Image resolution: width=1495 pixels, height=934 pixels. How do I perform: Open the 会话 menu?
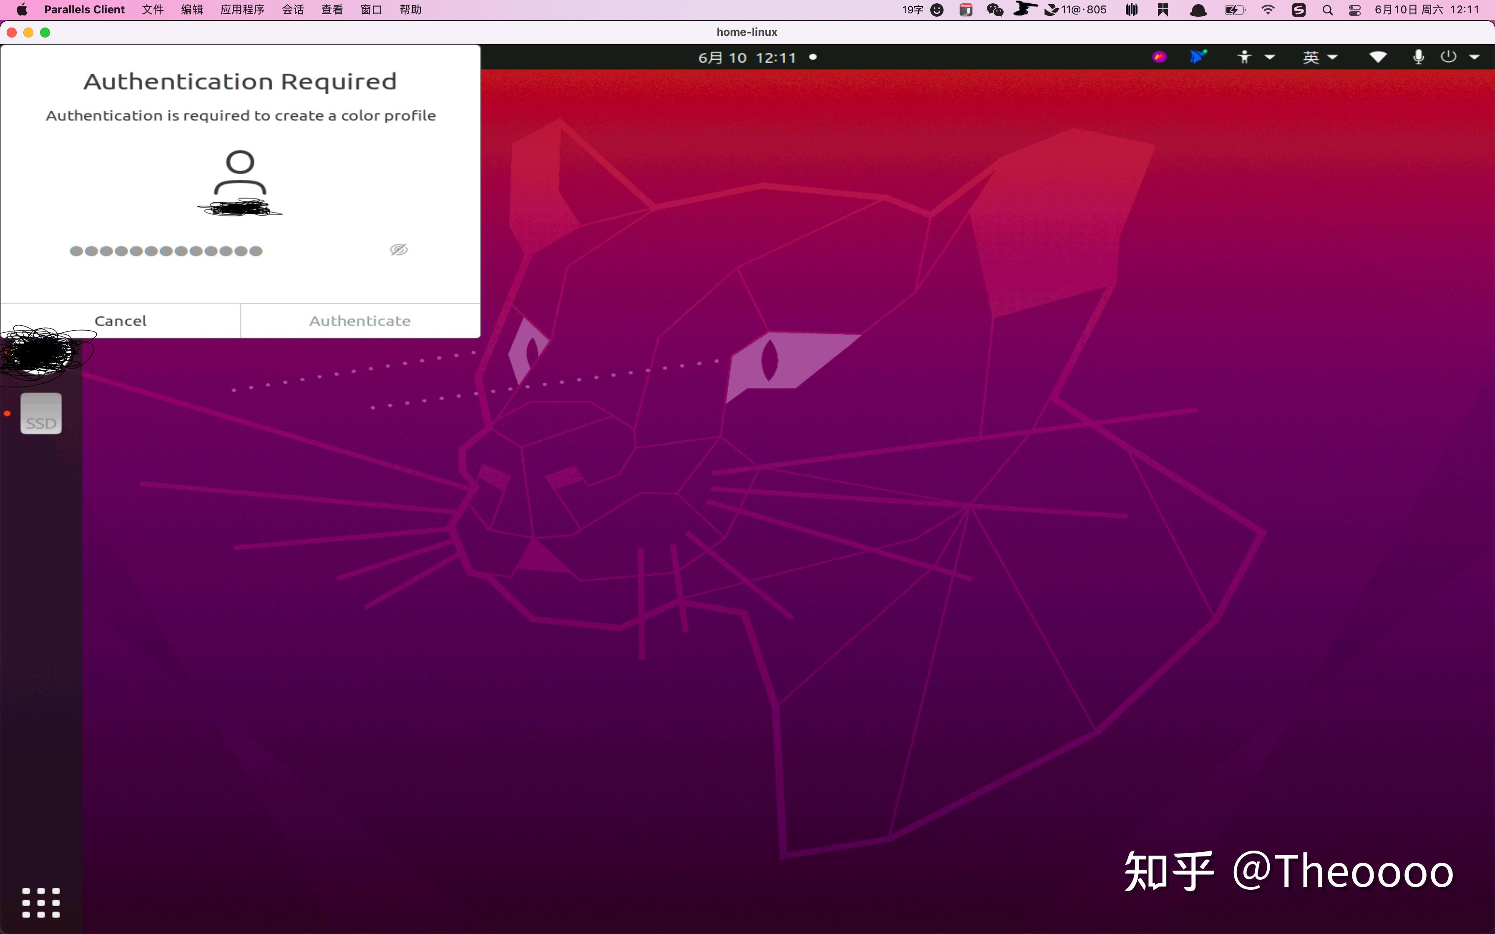293,10
